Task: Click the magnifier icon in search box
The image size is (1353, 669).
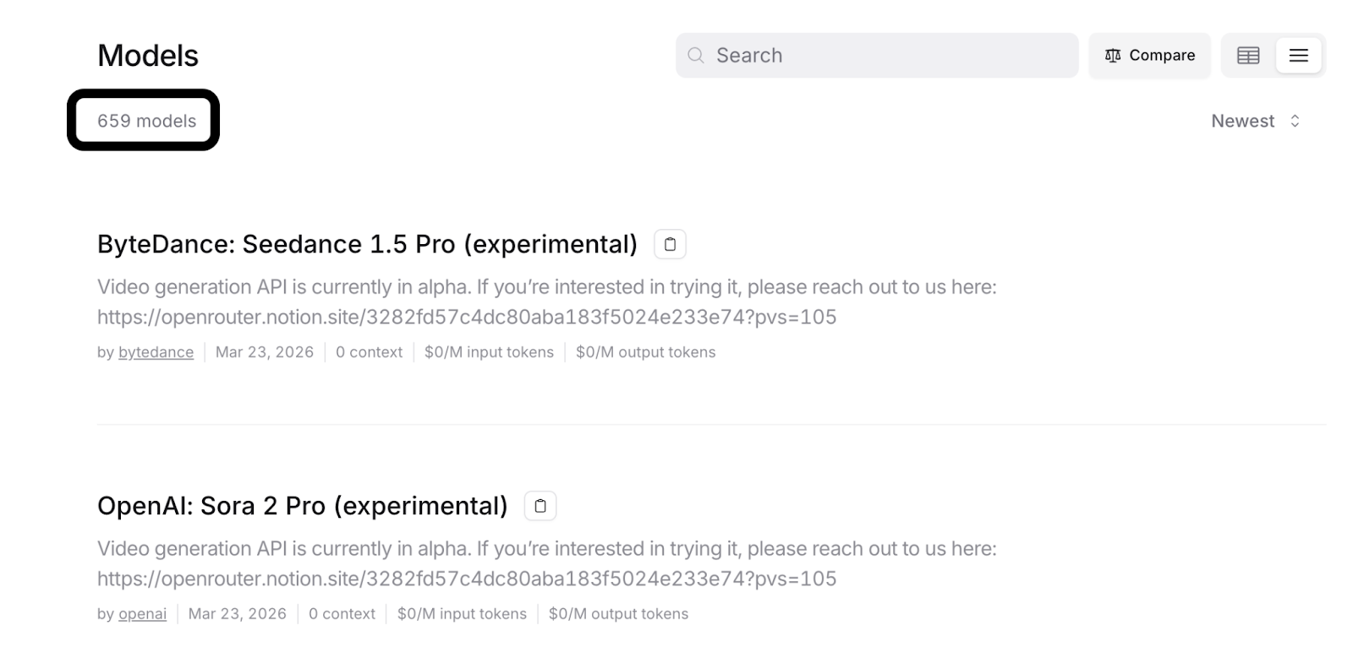Action: click(696, 56)
